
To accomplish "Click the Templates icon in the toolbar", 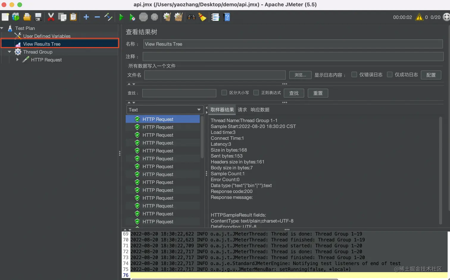I will [x=15, y=17].
